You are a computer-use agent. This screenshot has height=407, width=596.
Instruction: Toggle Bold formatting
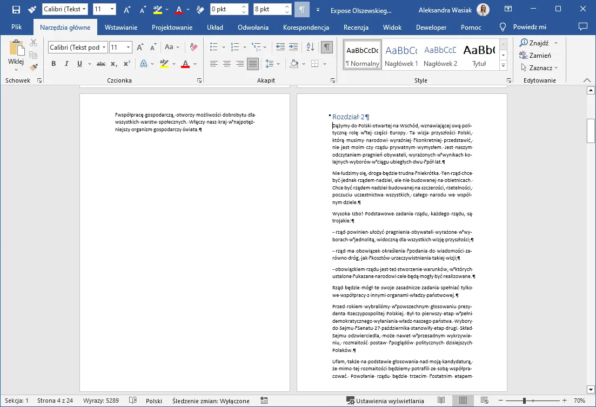tap(53, 64)
